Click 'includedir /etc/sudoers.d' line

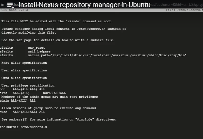tap(24, 127)
